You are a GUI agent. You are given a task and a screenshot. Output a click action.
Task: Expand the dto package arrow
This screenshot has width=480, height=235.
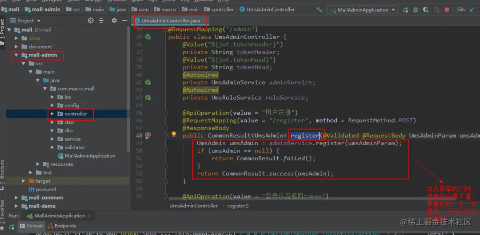click(52, 131)
